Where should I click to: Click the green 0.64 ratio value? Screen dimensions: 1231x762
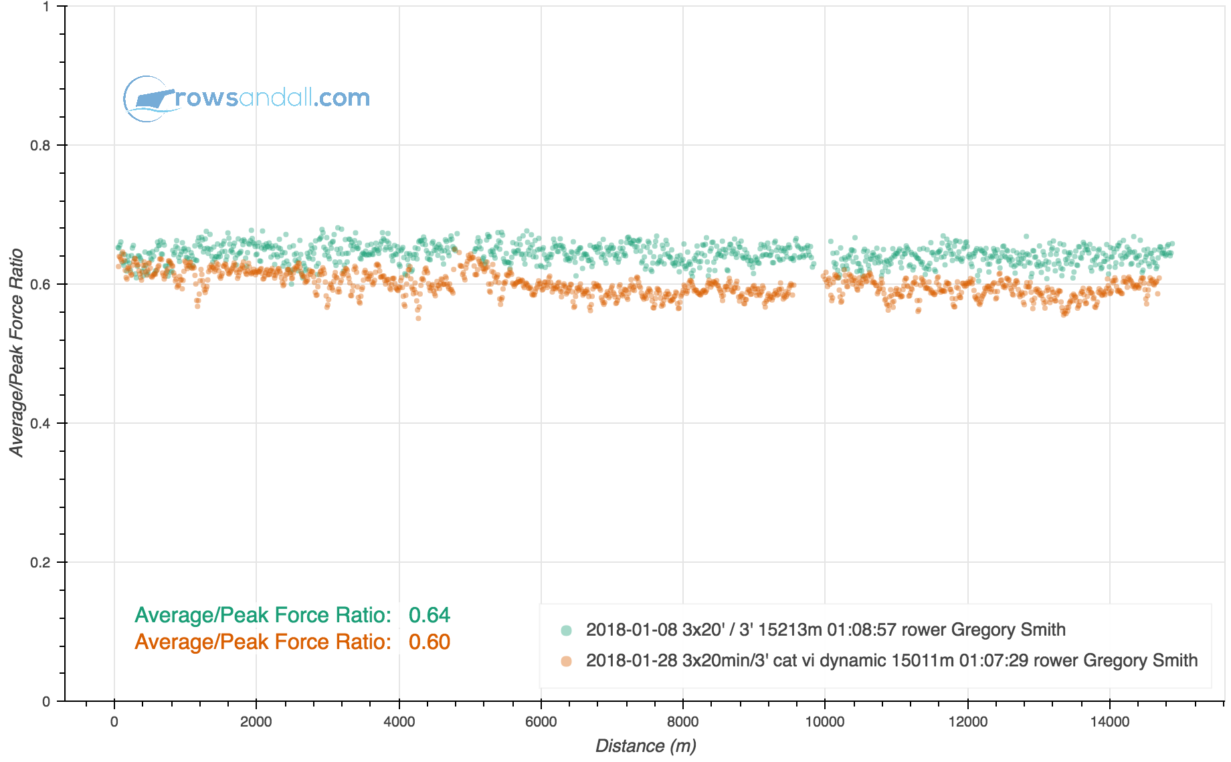[x=429, y=615]
